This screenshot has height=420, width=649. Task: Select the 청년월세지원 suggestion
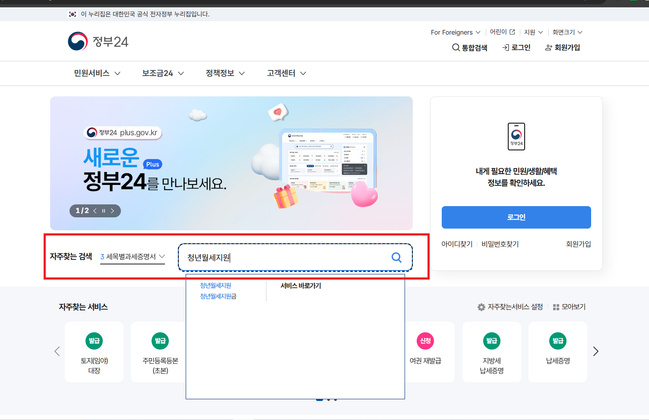(215, 286)
